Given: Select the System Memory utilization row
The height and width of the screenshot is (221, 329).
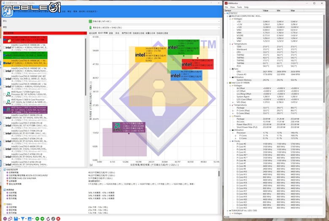Looking at the screenshot, I should [274, 80].
